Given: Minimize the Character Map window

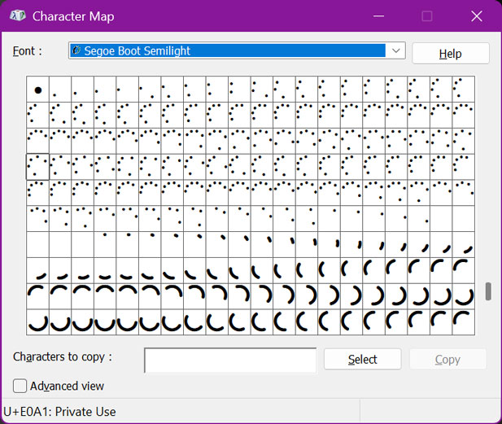Looking at the screenshot, I should [x=378, y=15].
